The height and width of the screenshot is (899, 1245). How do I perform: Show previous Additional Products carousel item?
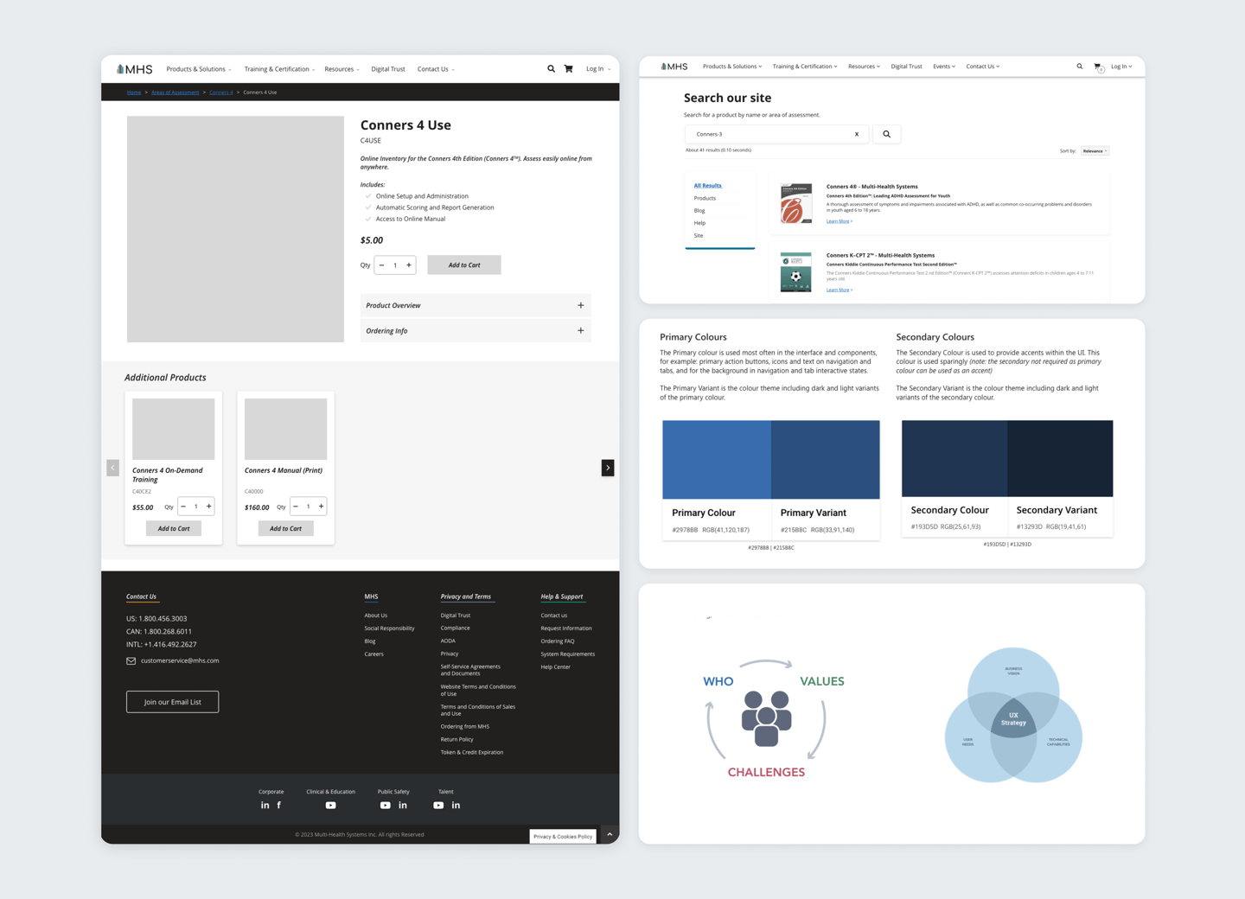pos(113,468)
